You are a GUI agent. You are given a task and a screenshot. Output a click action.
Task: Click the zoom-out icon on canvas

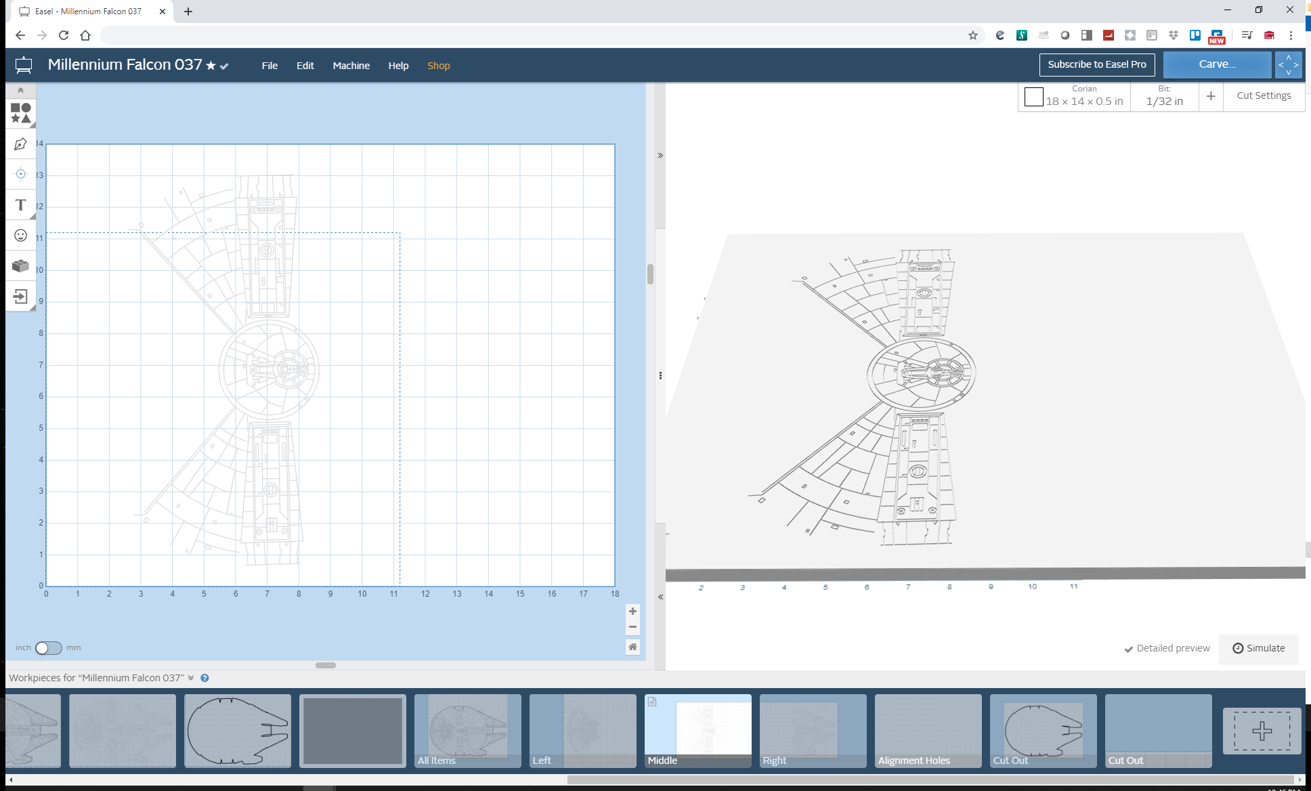coord(633,626)
